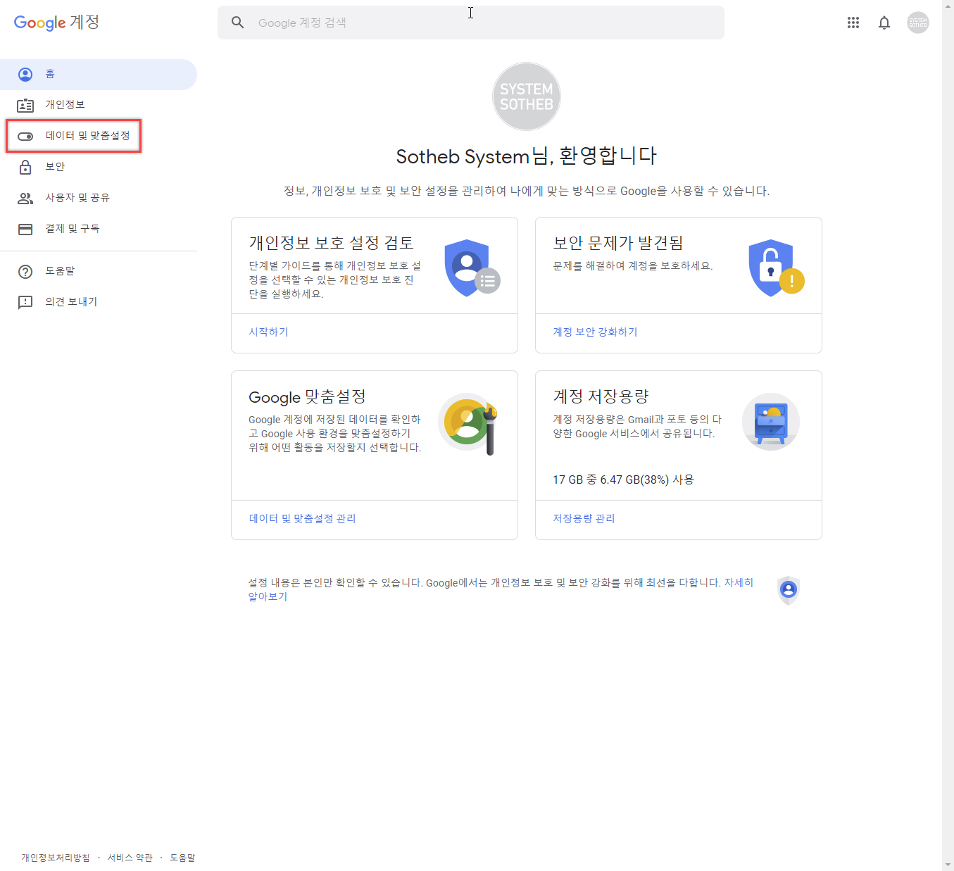Open 보안 in the sidebar
This screenshot has height=871, width=954.
55,166
